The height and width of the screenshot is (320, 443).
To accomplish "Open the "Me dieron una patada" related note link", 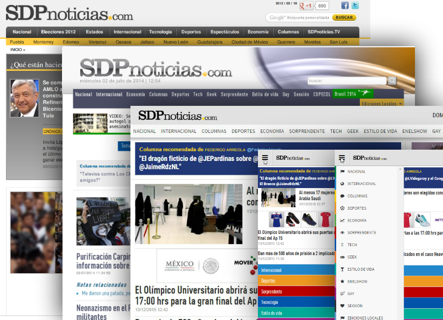I will (106, 293).
